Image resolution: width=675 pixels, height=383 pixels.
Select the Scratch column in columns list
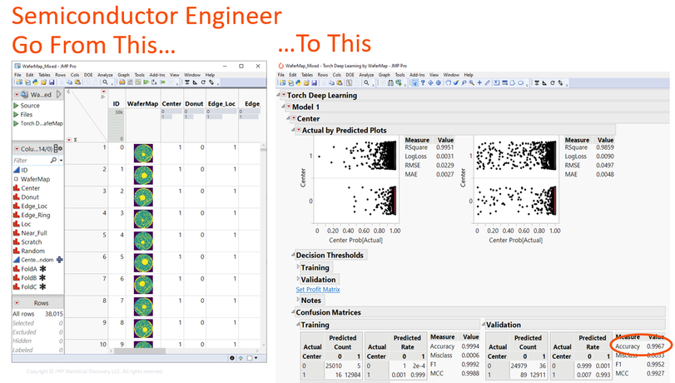[32, 242]
